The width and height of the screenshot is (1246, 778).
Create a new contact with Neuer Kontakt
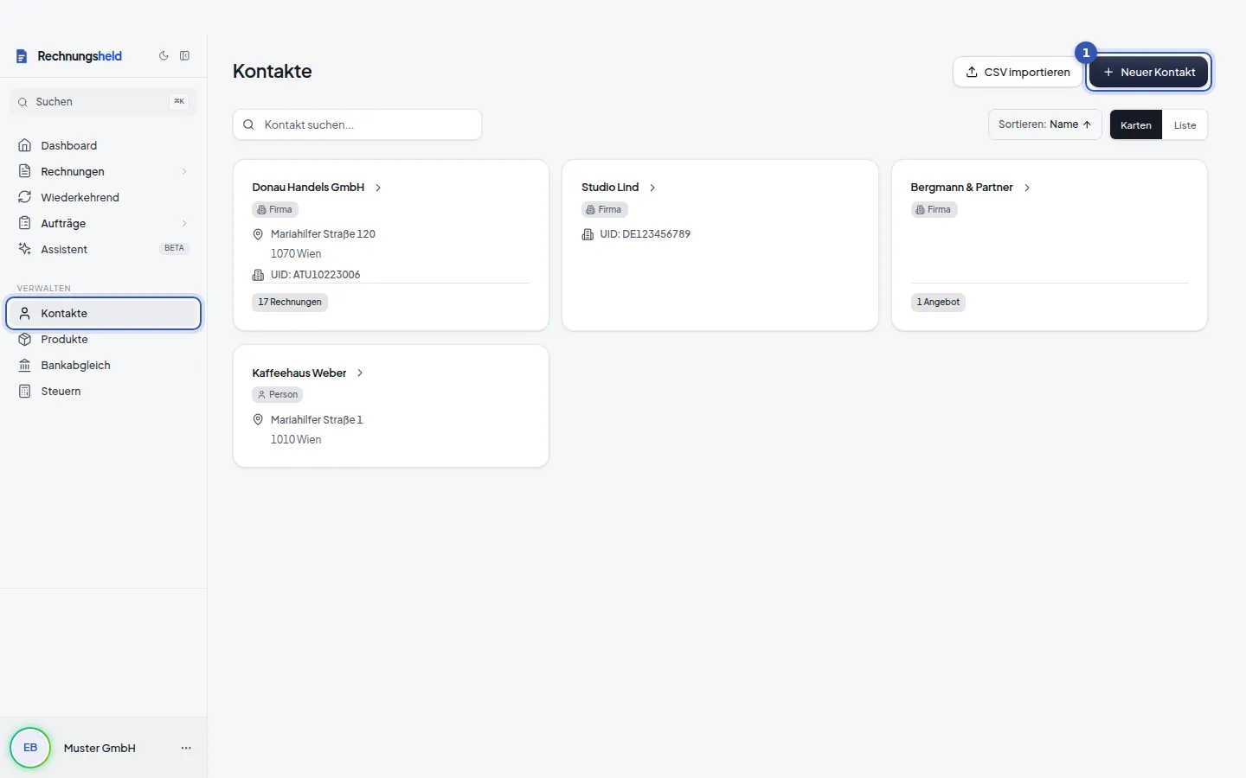[x=1149, y=72]
